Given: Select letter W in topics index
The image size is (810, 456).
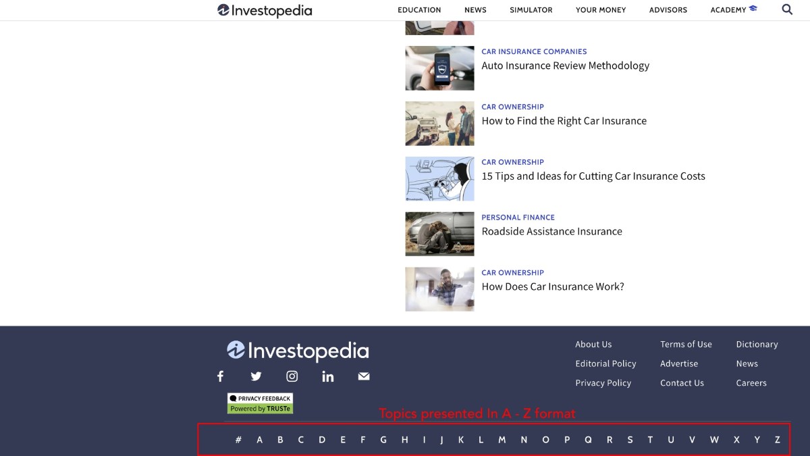Looking at the screenshot, I should pyautogui.click(x=714, y=440).
